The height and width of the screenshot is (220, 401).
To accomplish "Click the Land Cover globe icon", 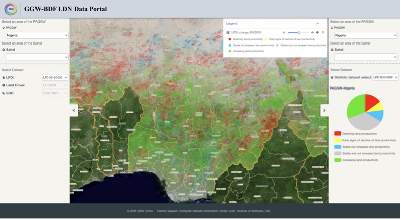I will coord(4,85).
